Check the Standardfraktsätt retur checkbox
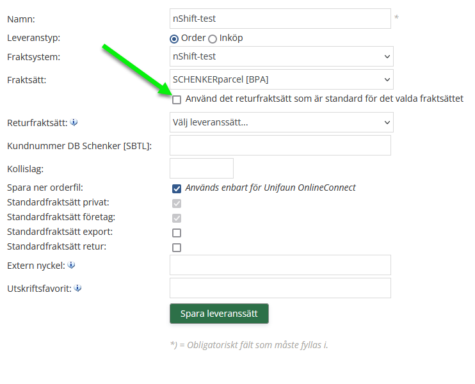Viewport: 475px width, 384px height. click(177, 248)
